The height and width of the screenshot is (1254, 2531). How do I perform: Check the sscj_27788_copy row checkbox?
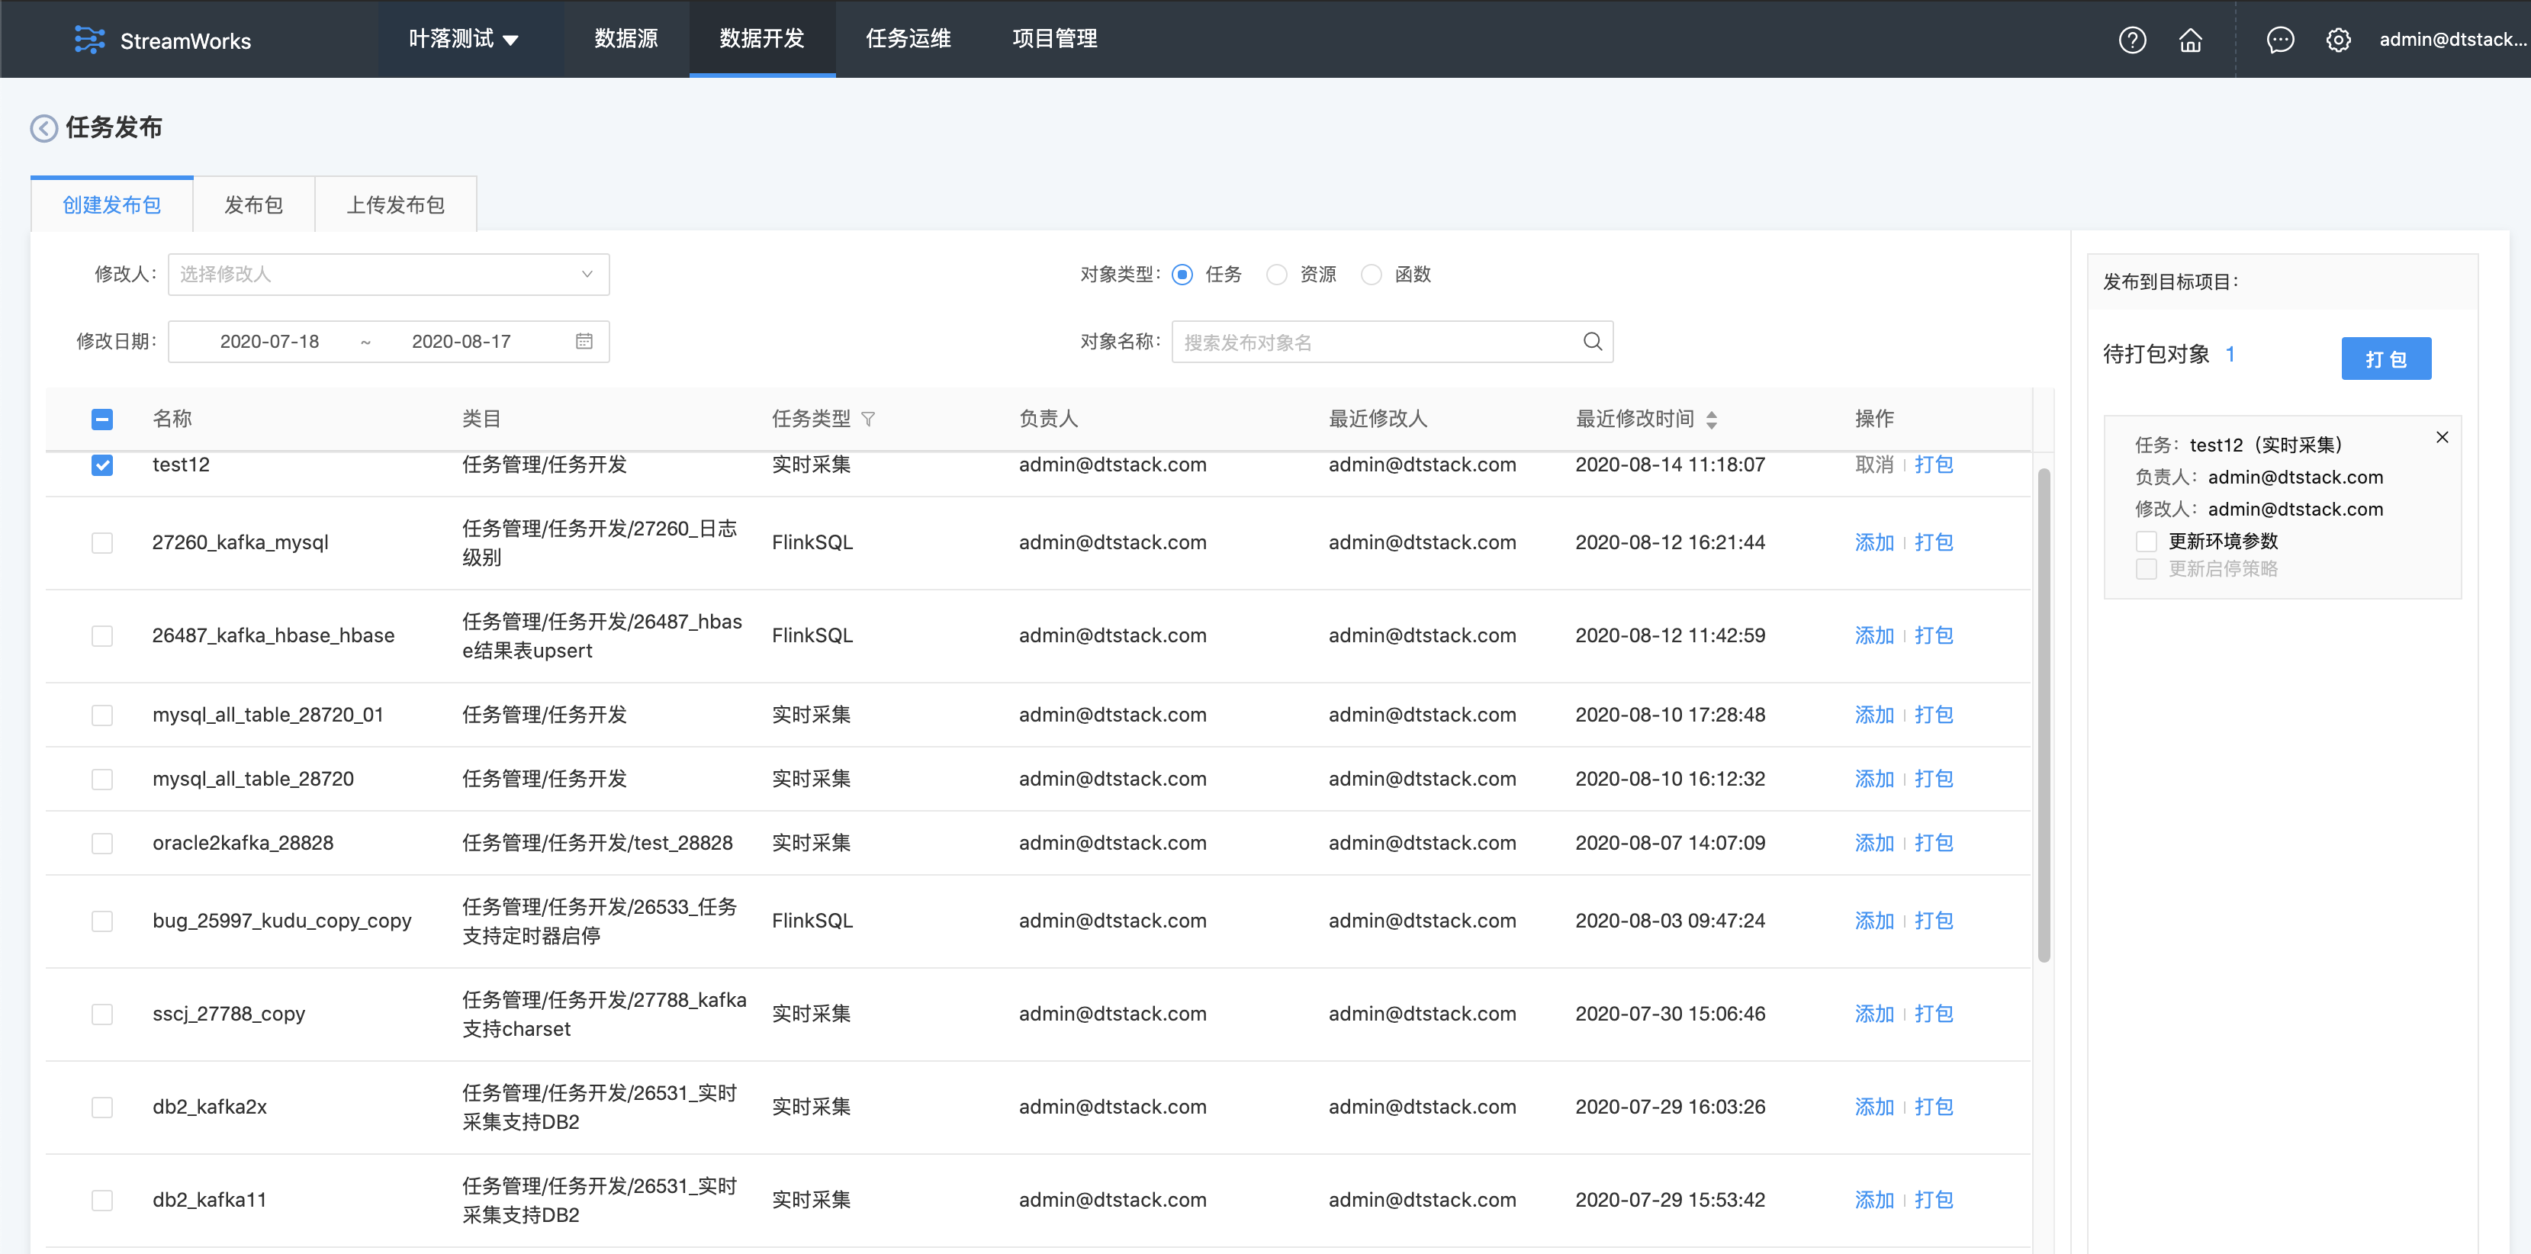(102, 1014)
